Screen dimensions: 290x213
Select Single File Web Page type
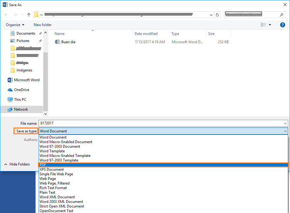click(163, 174)
